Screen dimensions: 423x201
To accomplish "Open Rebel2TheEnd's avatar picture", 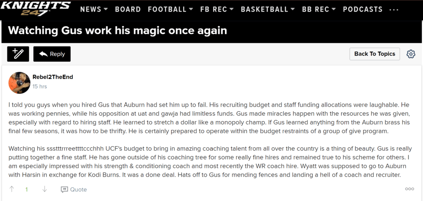I will 19,83.
